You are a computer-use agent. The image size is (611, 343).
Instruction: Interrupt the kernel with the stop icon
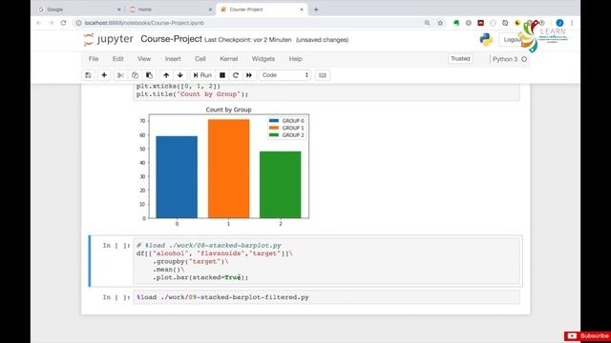[x=222, y=75]
